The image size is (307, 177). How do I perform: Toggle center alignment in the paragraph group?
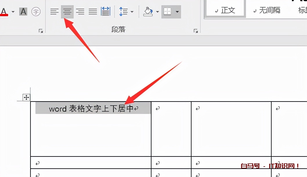click(67, 12)
